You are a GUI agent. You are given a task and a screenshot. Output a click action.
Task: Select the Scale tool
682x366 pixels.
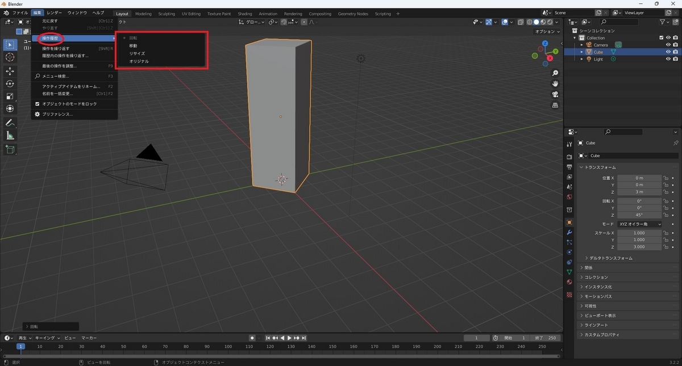coord(10,96)
